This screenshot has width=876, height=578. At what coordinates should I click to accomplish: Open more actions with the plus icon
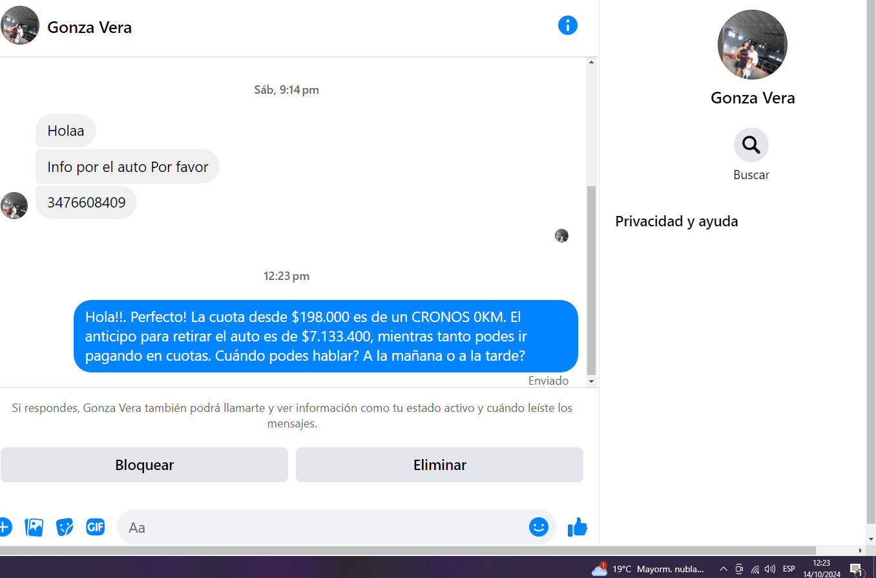click(4, 527)
